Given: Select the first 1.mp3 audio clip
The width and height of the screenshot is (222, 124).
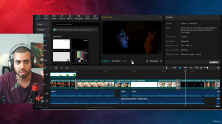Looking at the screenshot, I should pos(83,93).
